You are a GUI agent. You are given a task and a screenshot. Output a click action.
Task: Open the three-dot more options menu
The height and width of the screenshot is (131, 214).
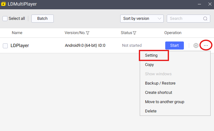tap(206, 46)
